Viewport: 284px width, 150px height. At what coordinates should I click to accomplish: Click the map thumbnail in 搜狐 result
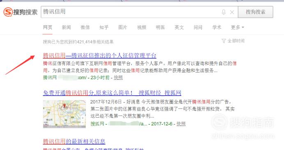coord(64,114)
